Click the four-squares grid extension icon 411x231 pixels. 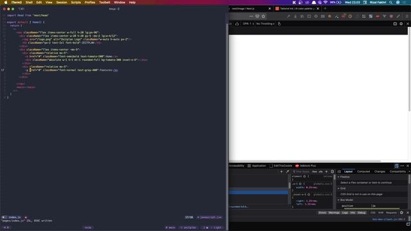click(364, 16)
